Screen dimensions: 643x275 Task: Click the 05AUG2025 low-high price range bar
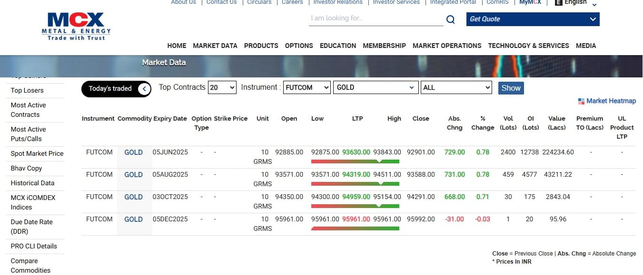tap(355, 184)
